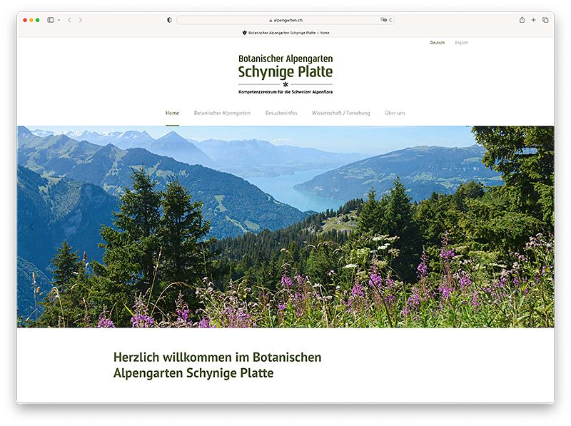Image resolution: width=571 pixels, height=426 pixels.
Task: Click the translate icon in the address bar
Action: point(383,20)
